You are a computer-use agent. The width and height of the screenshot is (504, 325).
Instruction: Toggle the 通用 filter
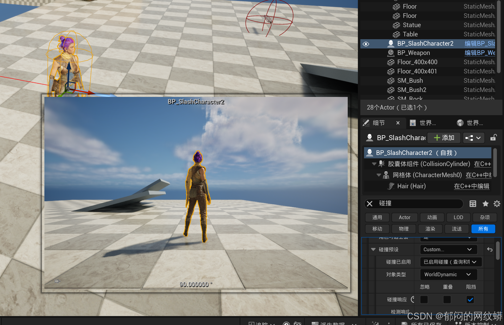[377, 218]
